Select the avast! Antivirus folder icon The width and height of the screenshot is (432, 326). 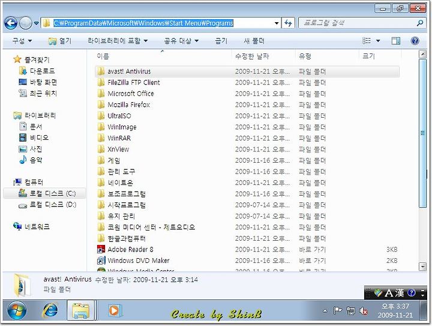[101, 71]
